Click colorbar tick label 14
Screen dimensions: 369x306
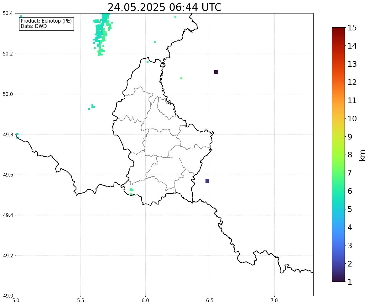pos(352,46)
